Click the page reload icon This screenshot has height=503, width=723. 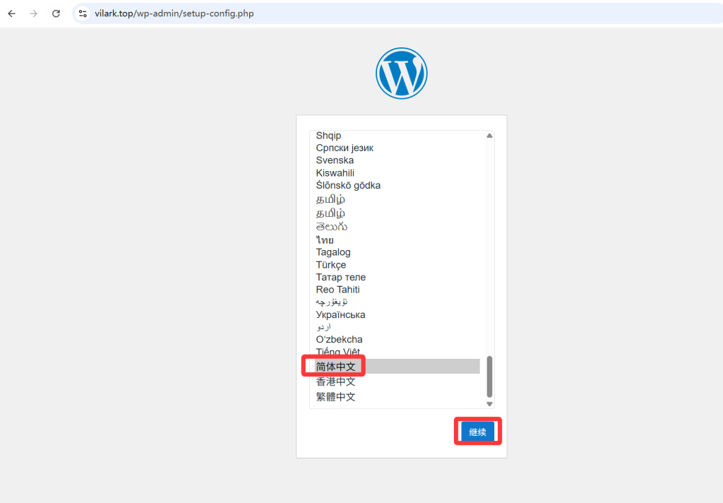tap(56, 13)
